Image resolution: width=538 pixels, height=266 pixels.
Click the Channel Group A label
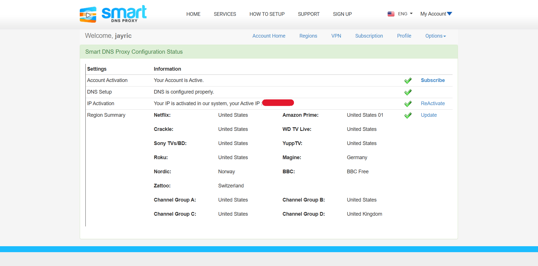pos(175,200)
